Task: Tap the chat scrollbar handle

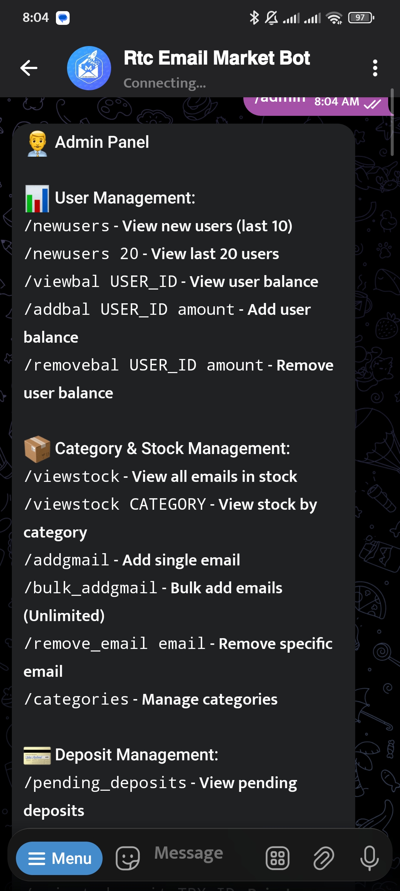Action: point(392,123)
